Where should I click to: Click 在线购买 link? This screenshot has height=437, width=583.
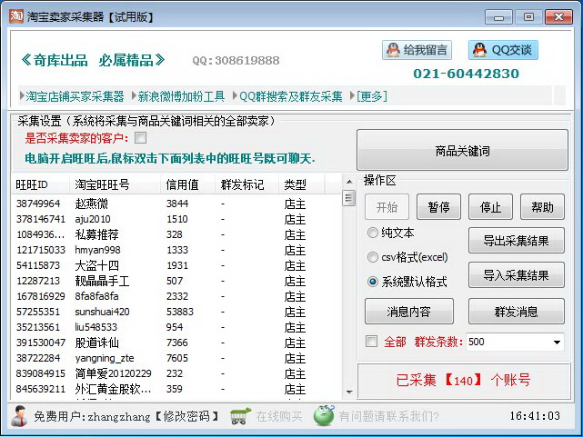point(279,416)
